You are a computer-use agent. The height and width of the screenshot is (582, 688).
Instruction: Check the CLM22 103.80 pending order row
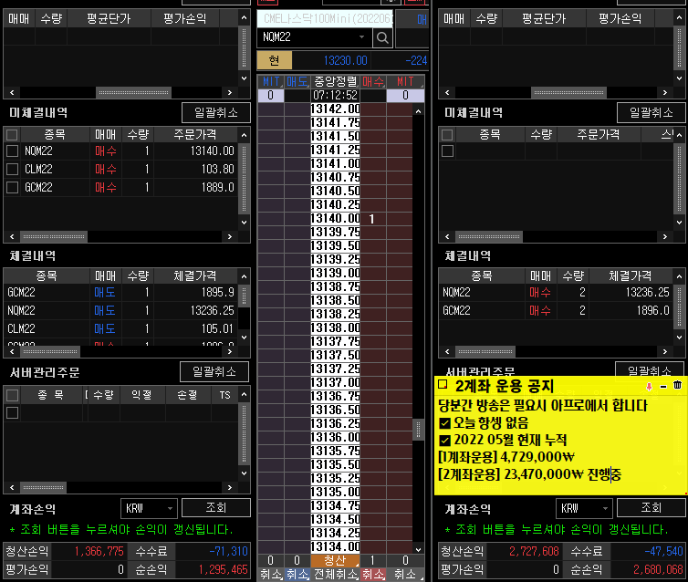point(12,170)
